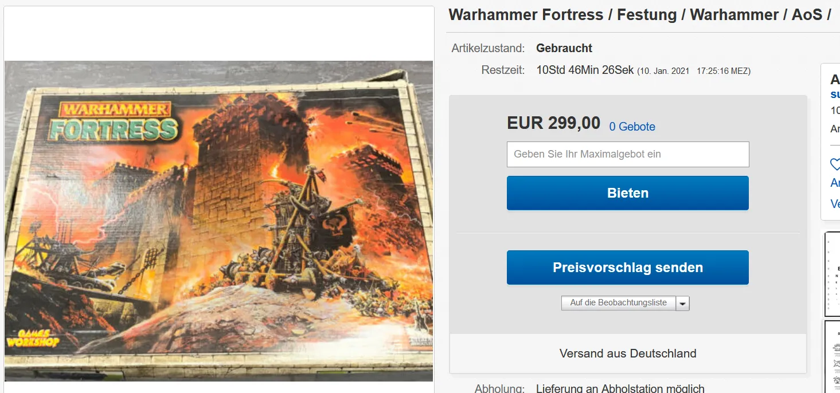The height and width of the screenshot is (393, 840).
Task: Click the heart icon in seller panel
Action: click(x=835, y=165)
